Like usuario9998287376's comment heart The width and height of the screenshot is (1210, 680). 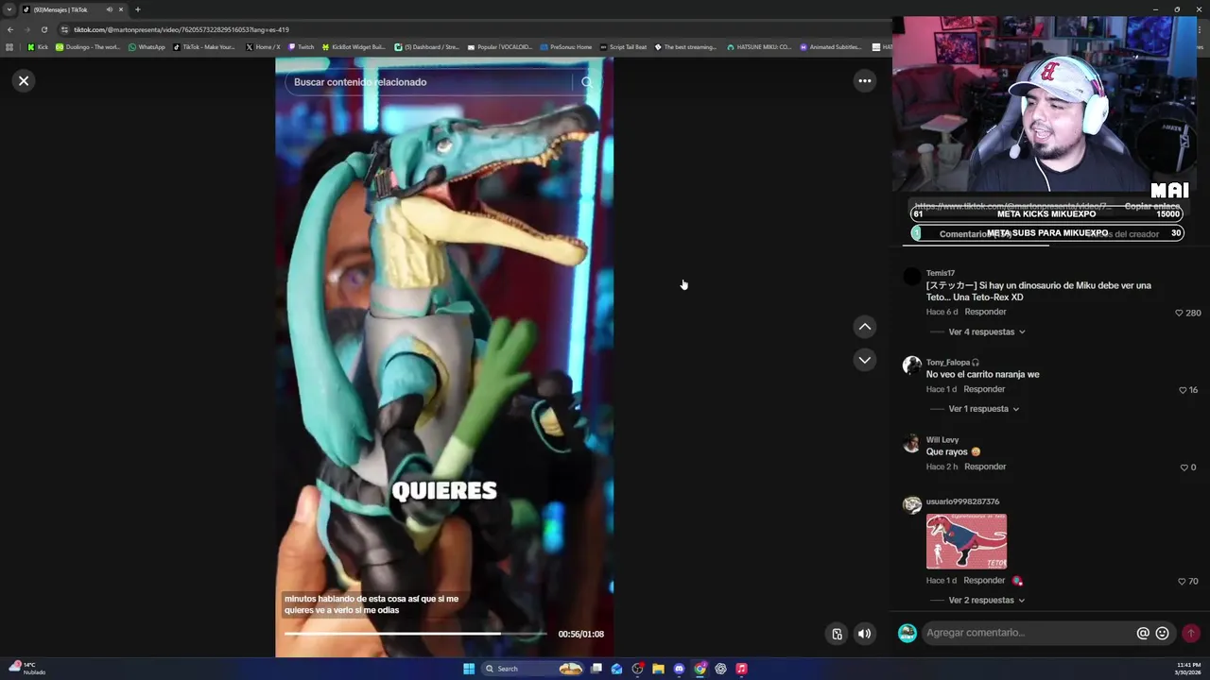coord(1182,582)
